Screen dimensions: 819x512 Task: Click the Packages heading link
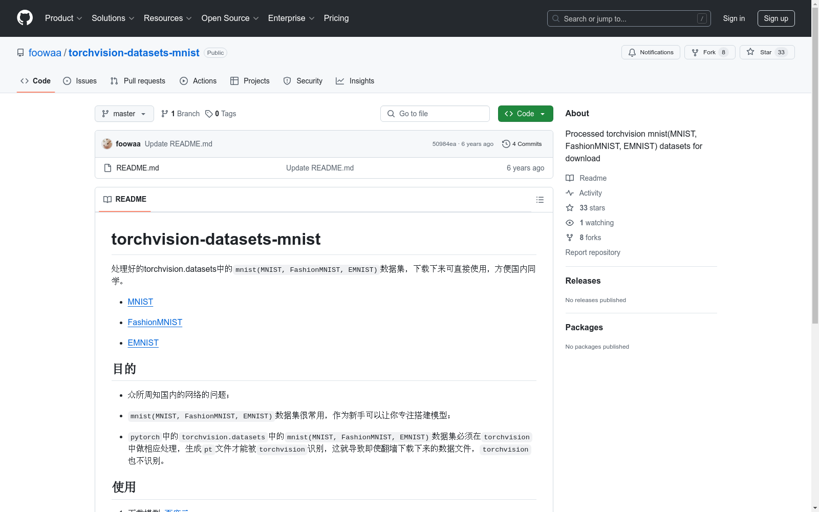click(584, 327)
